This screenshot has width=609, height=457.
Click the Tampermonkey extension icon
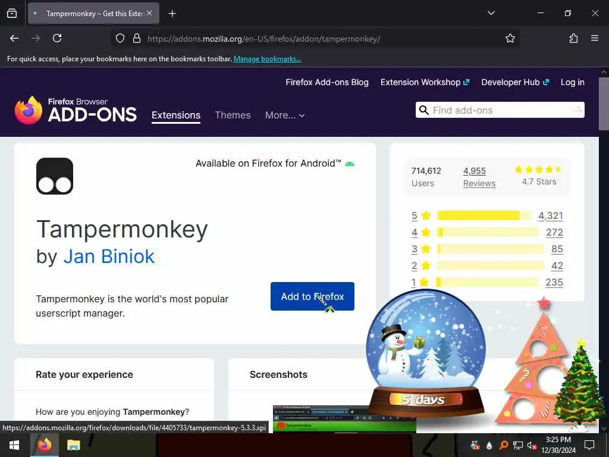(55, 176)
